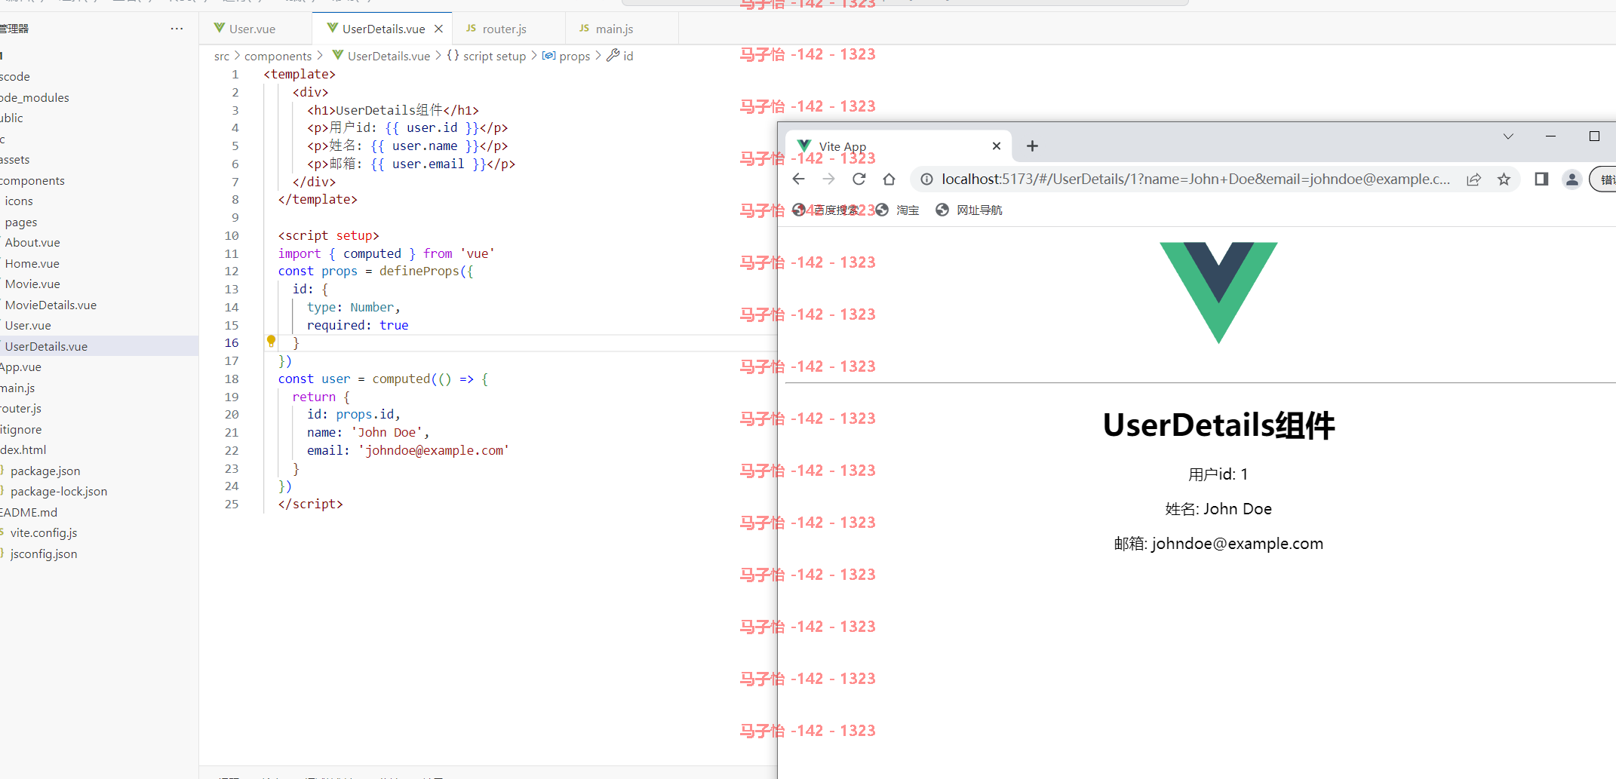Open a new browser tab with plus button

[x=1032, y=146]
